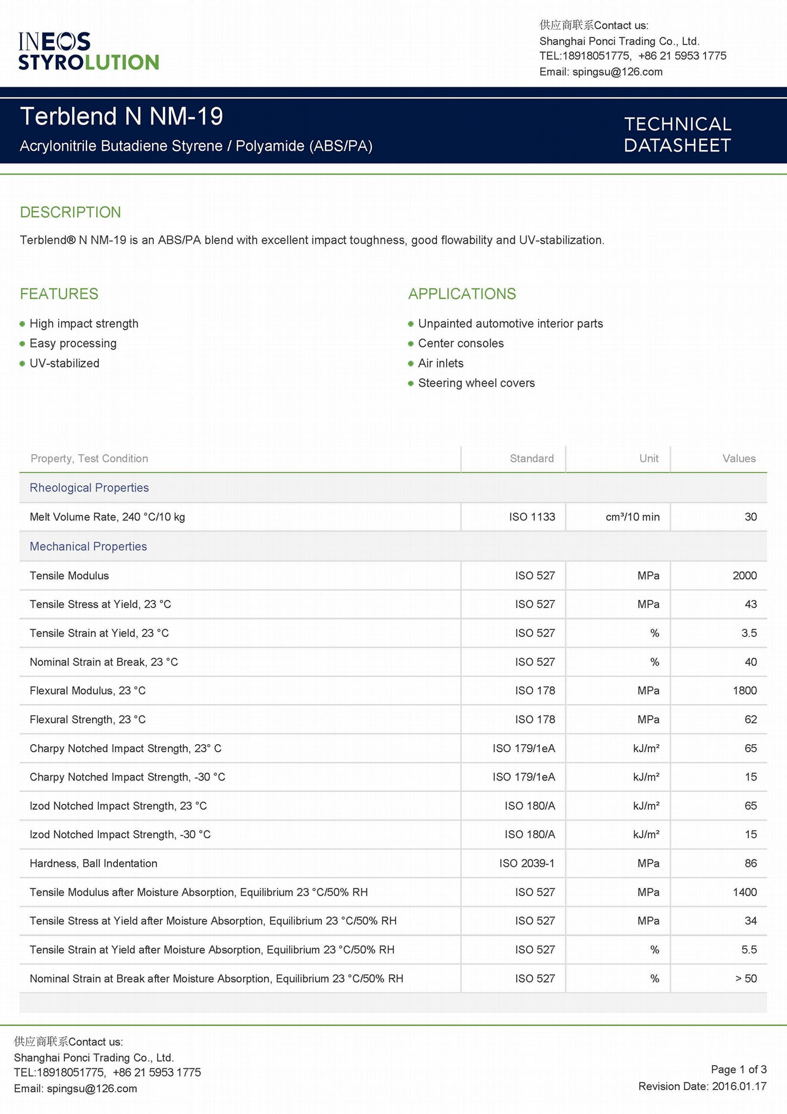Click the TECHNICAL DATASHEET heading
Image resolution: width=787 pixels, height=1114 pixels.
point(677,135)
